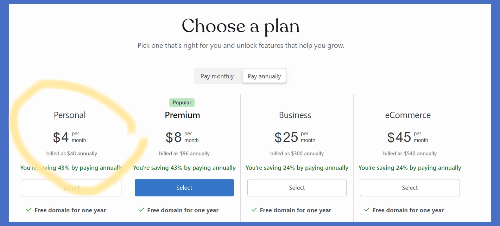The width and height of the screenshot is (500, 226).
Task: Click the Business plan title
Action: [x=295, y=115]
